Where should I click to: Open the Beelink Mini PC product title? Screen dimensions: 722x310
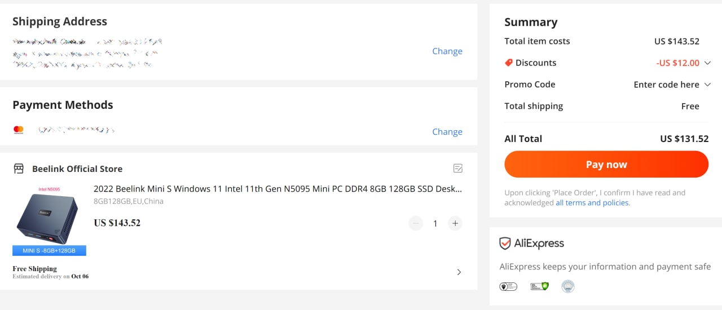pyautogui.click(x=278, y=189)
